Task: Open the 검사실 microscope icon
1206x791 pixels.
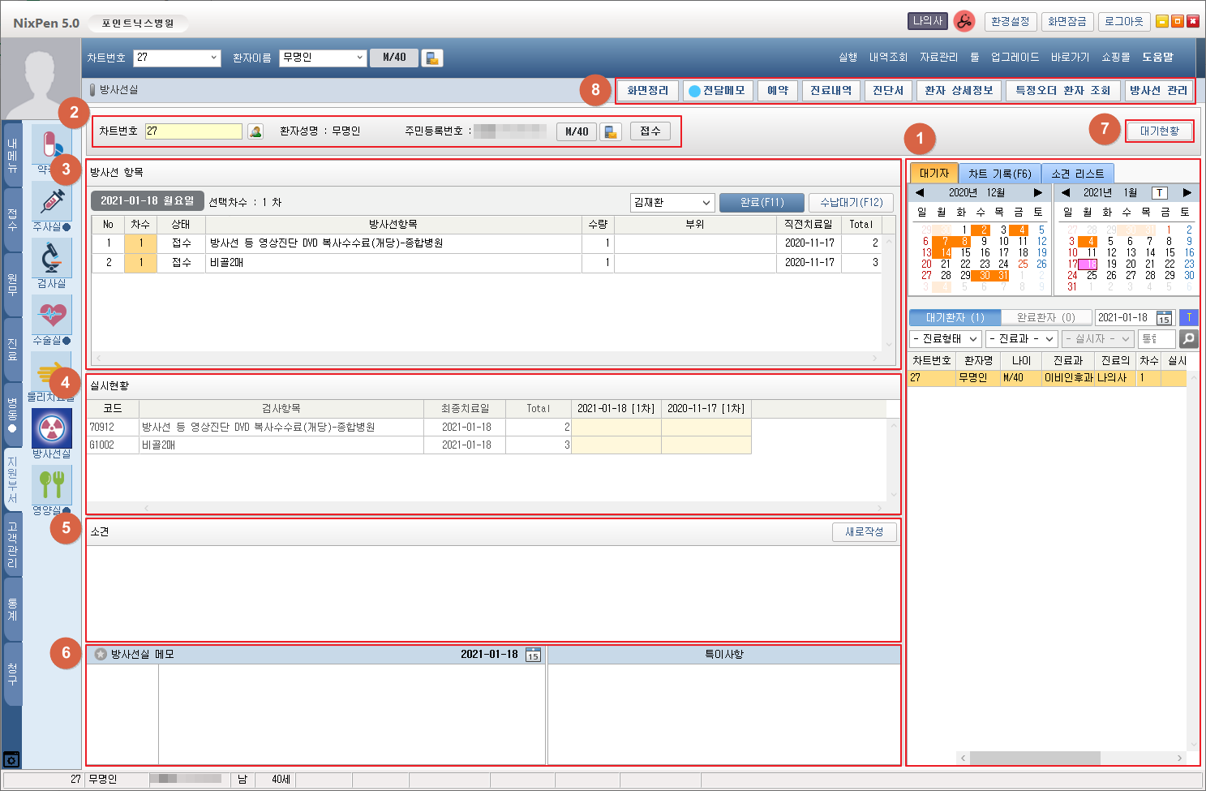Action: [51, 257]
